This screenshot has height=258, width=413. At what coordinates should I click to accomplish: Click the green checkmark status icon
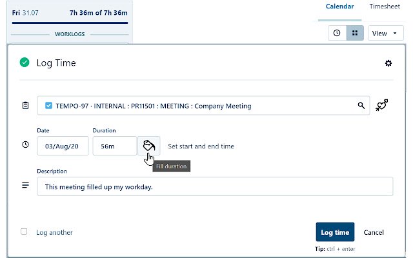(x=25, y=63)
